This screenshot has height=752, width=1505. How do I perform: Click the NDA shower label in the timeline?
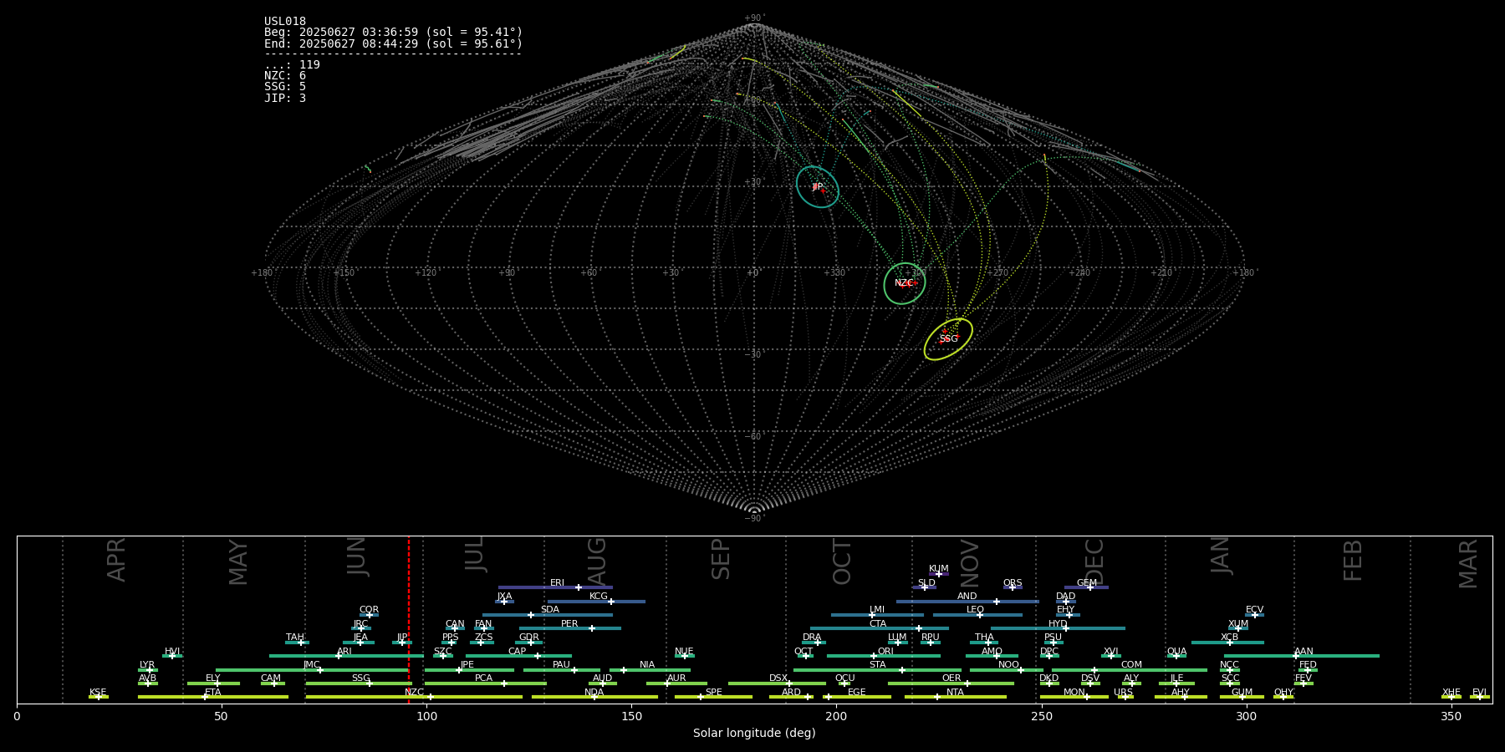(x=594, y=693)
